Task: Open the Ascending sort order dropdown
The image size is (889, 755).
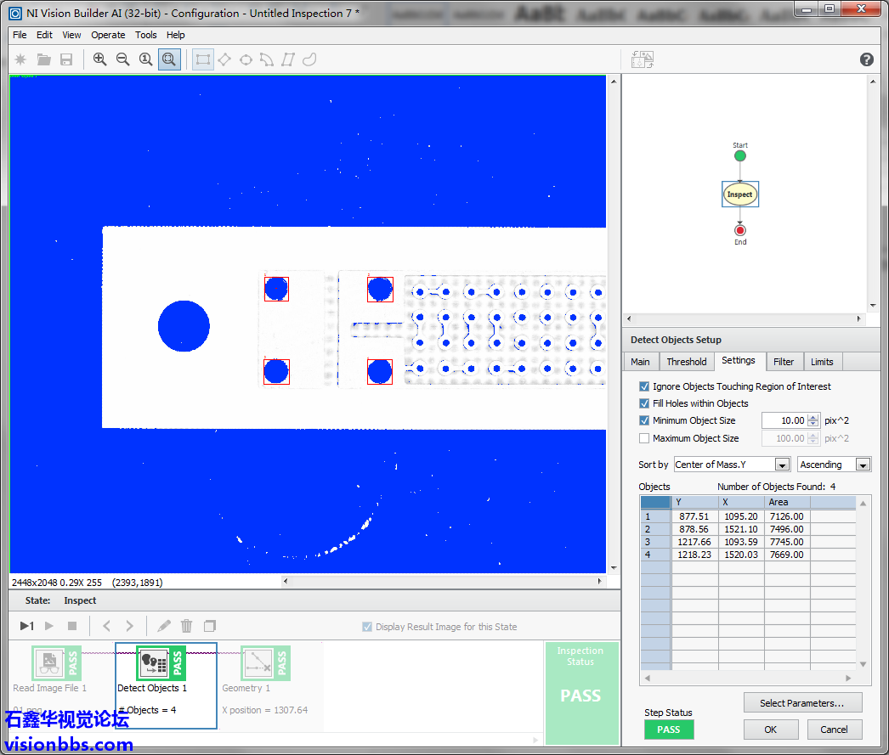Action: pos(834,465)
